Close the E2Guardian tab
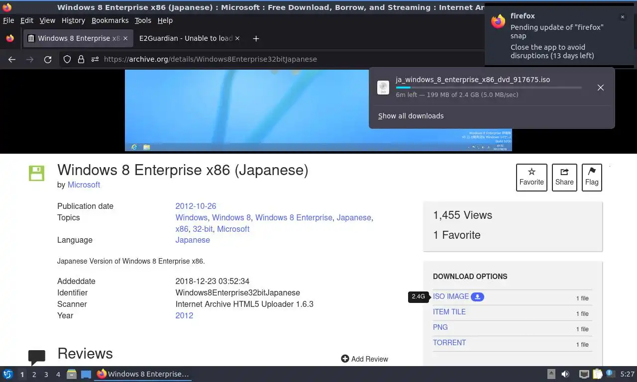The width and height of the screenshot is (637, 382). [237, 38]
